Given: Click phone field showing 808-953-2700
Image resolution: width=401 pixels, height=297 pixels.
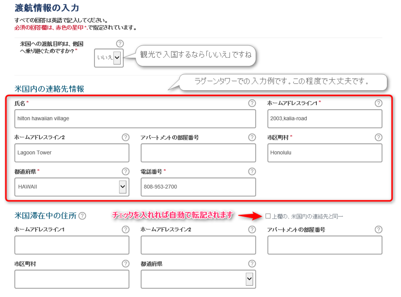Looking at the screenshot, I should click(198, 187).
